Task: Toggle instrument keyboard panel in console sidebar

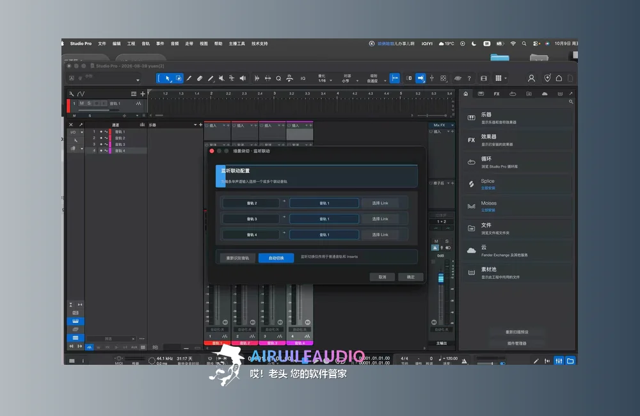Action: pos(76,321)
